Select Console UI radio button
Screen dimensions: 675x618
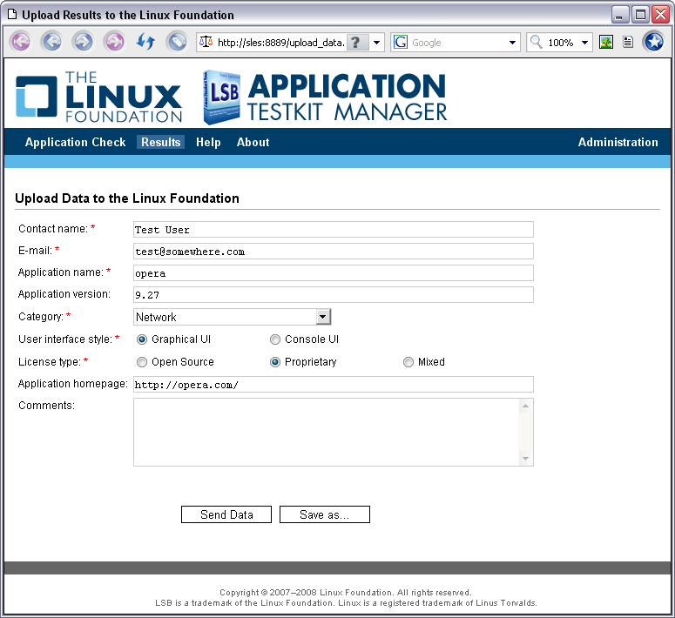275,339
